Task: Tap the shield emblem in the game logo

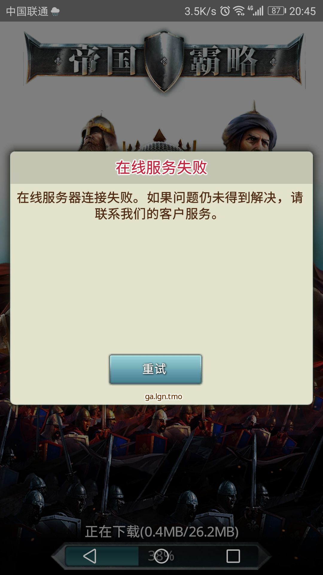Action: pyautogui.click(x=164, y=61)
